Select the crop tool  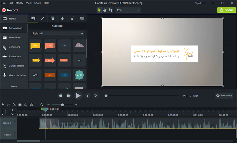tap(111, 10)
